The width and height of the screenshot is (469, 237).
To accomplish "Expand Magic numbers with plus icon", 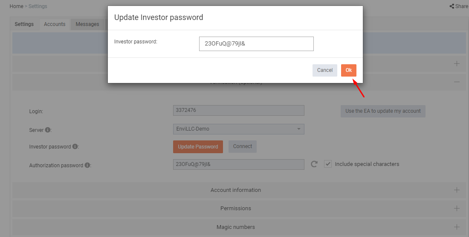I will pyautogui.click(x=457, y=227).
